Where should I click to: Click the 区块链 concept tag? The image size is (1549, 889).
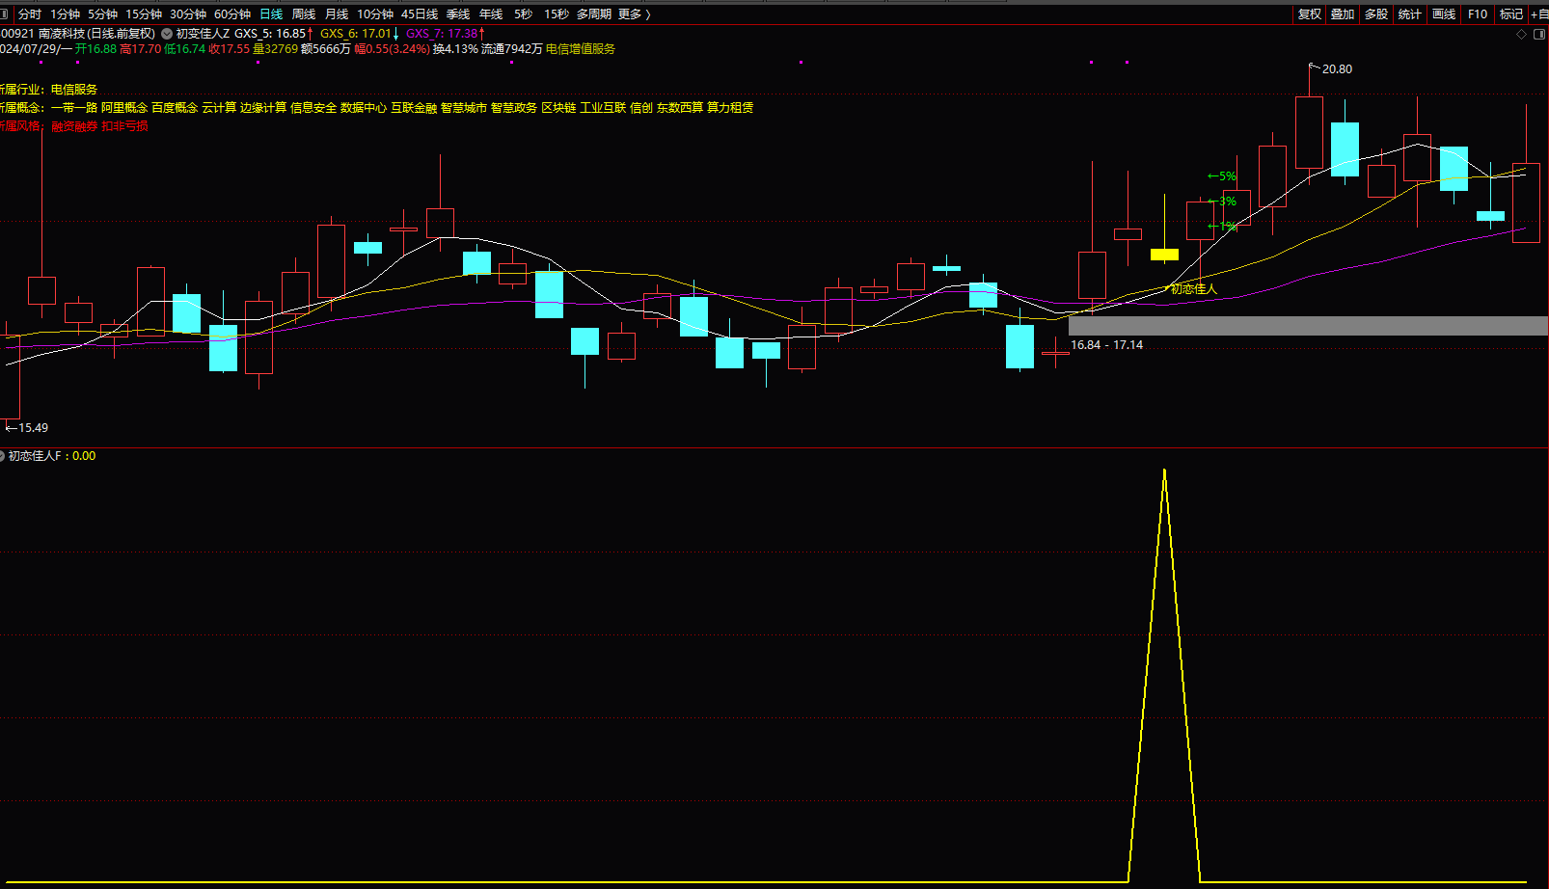558,108
